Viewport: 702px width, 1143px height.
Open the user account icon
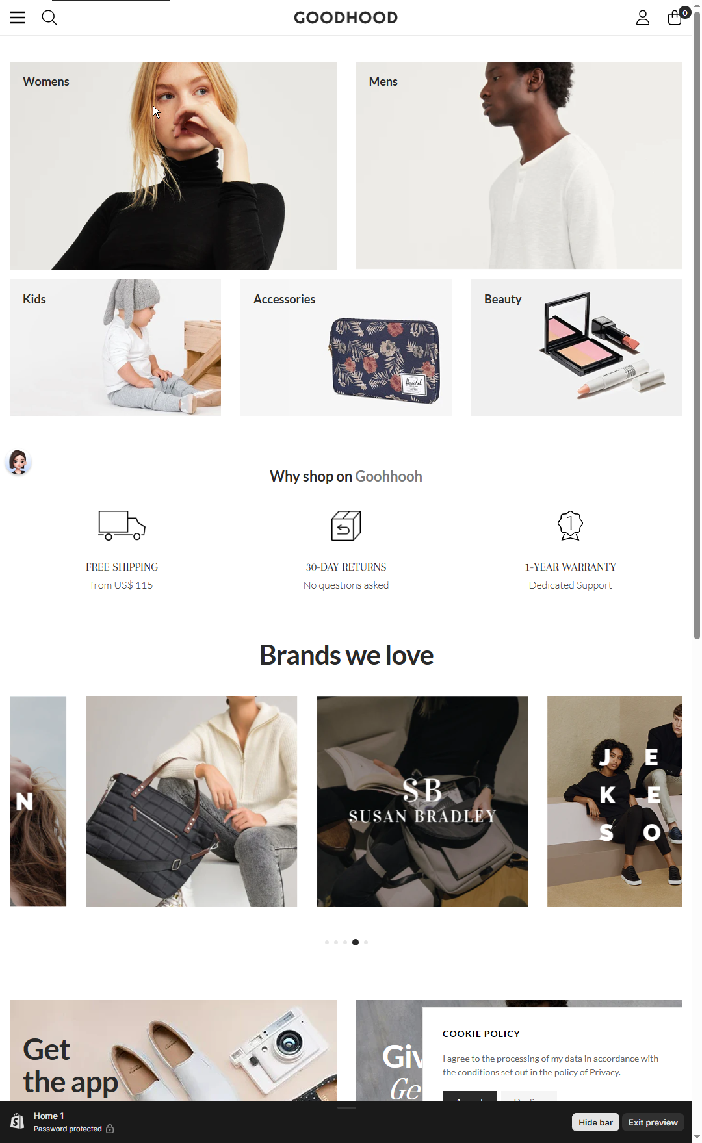click(643, 18)
